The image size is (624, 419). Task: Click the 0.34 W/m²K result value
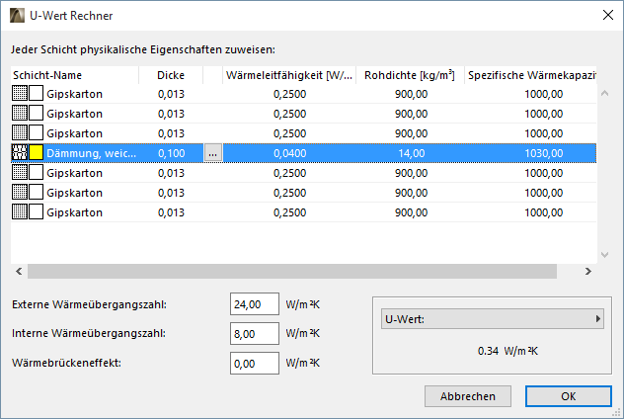coord(507,351)
